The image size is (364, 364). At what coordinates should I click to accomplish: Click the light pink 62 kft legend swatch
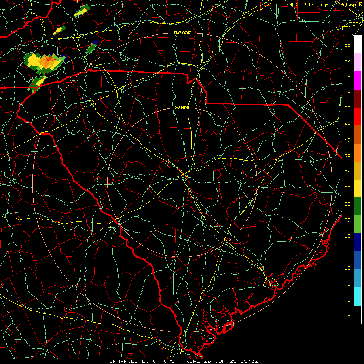point(357,62)
